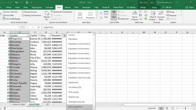Screen dimensions: 196x110
Task: Select column K header
Action: 122,32
